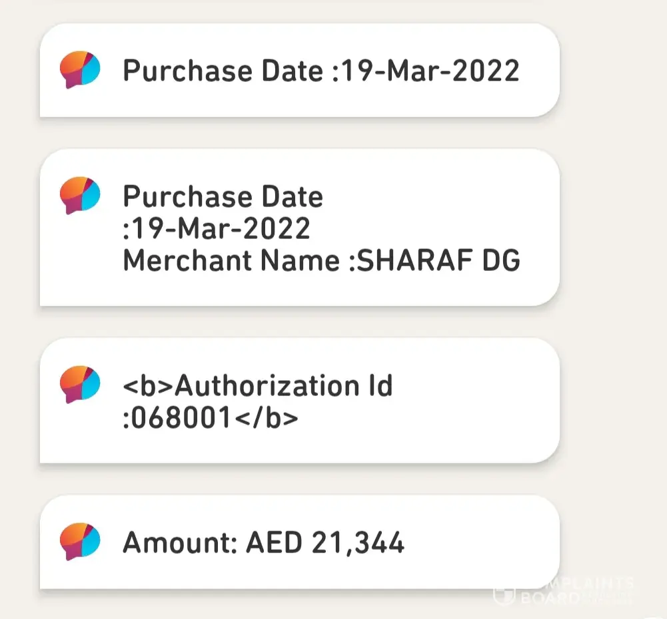This screenshot has height=619, width=667.
Task: Click the "Merchant Name" label
Action: 231,261
